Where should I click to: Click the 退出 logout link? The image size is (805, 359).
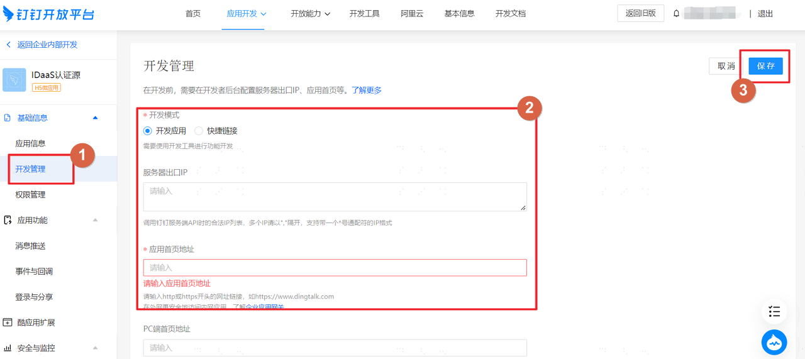[x=765, y=13]
